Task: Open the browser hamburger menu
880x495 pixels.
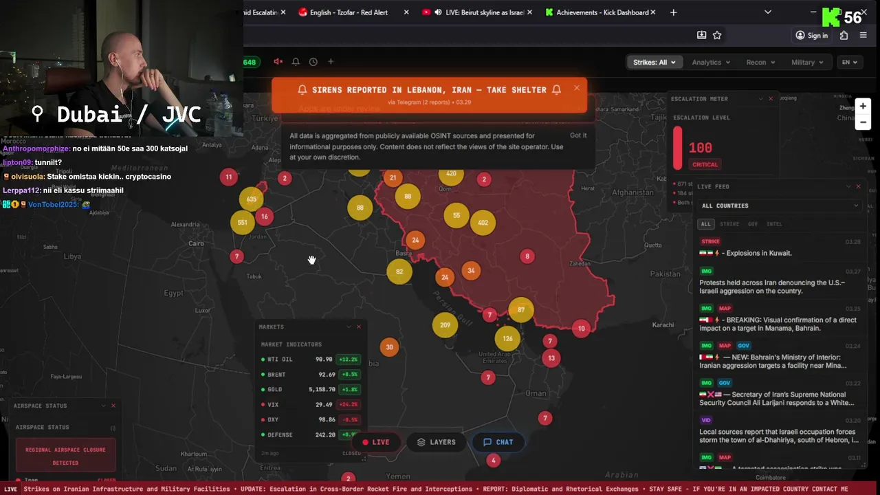Action: pyautogui.click(x=863, y=35)
